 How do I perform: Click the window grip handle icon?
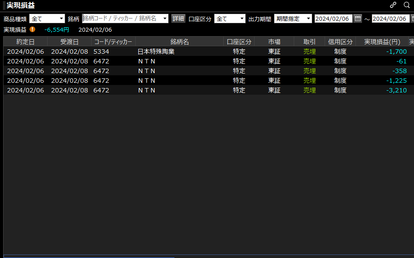[x=4, y=5]
